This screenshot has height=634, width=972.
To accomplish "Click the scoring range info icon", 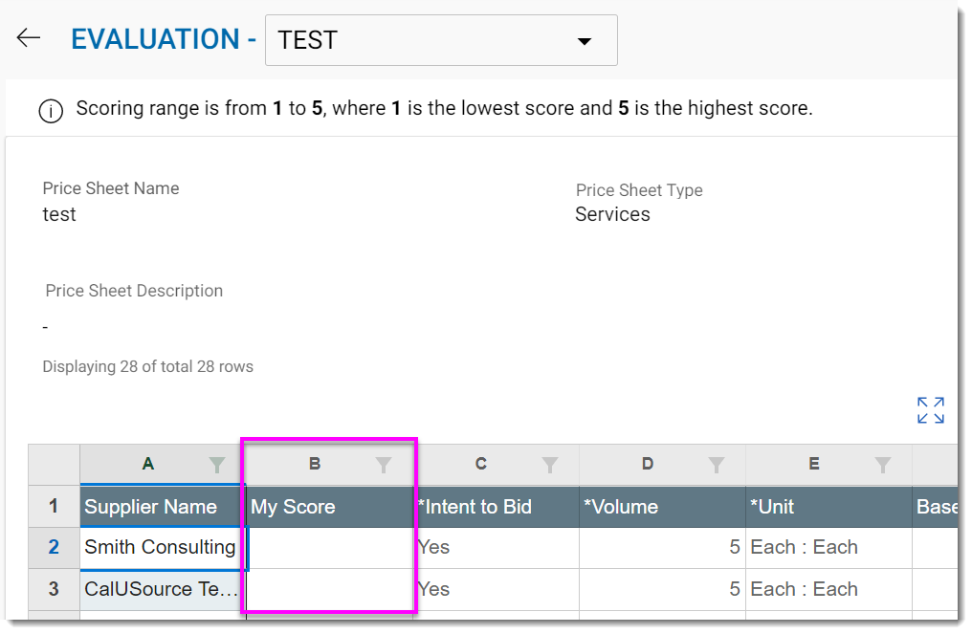I will (51, 110).
